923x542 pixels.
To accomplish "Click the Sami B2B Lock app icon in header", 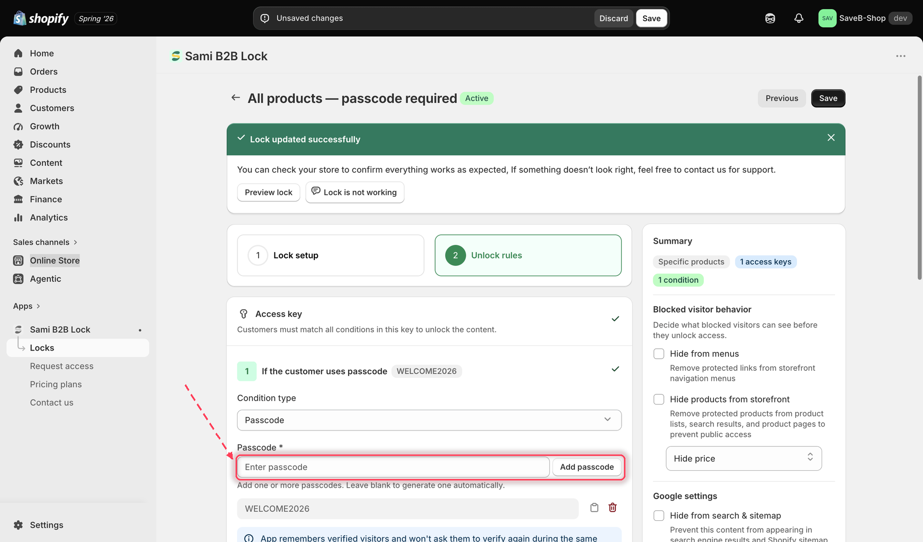I will click(176, 56).
